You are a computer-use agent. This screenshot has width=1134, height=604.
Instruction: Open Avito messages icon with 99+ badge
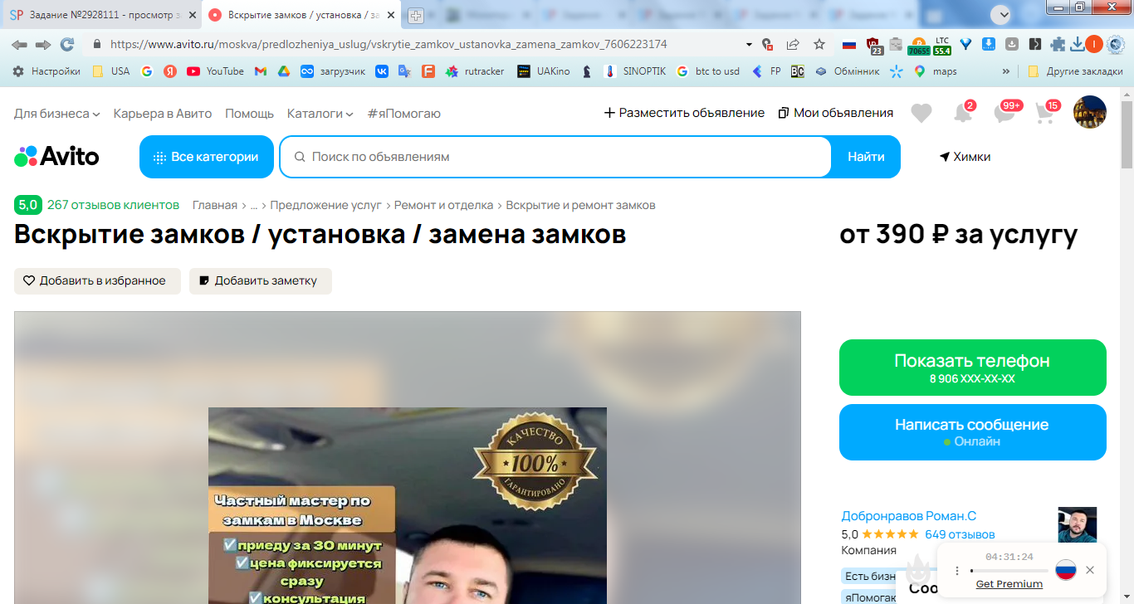pyautogui.click(x=1006, y=112)
